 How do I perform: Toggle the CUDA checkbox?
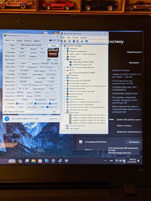click(27, 103)
